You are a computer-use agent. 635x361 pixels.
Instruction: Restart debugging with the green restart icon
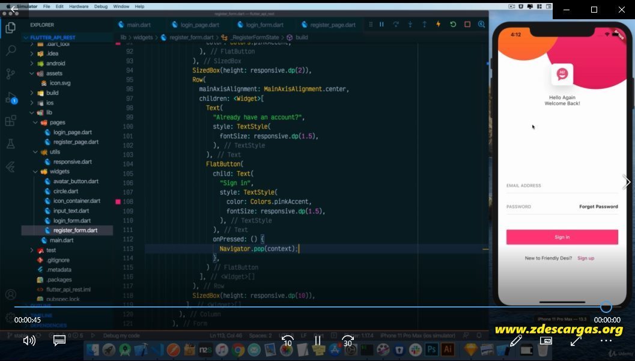[453, 24]
